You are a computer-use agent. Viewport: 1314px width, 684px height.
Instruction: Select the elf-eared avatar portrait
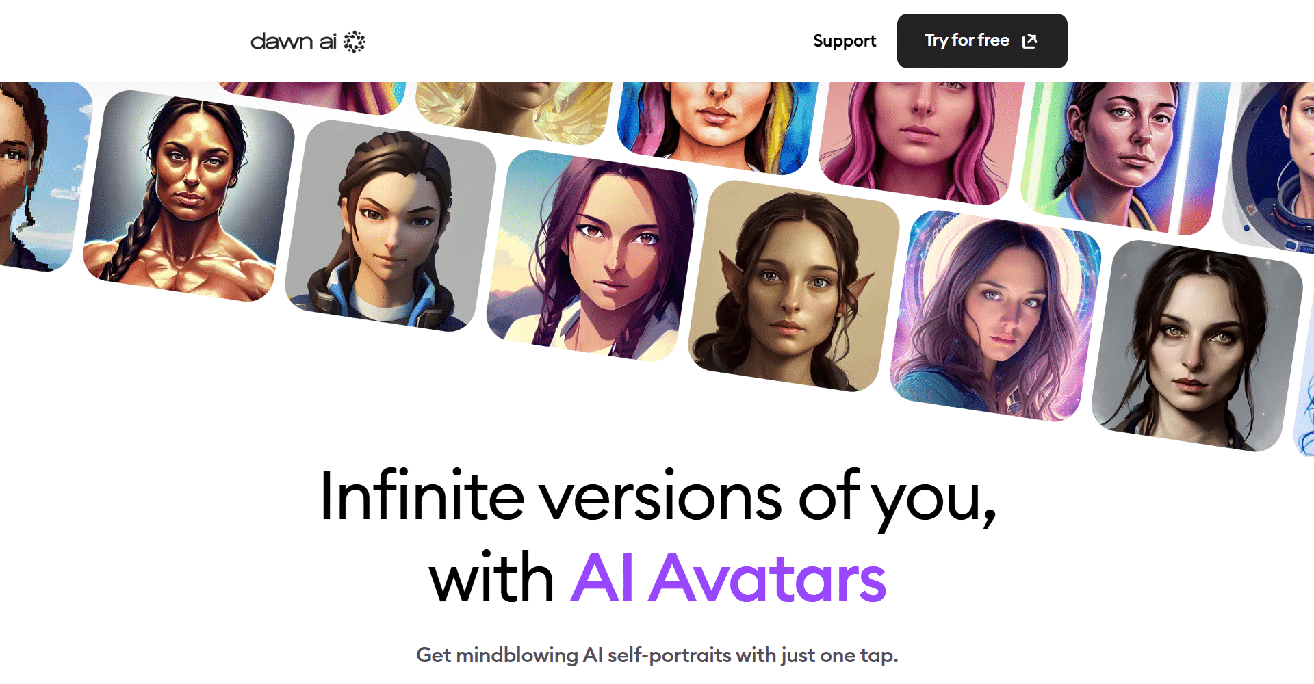794,286
